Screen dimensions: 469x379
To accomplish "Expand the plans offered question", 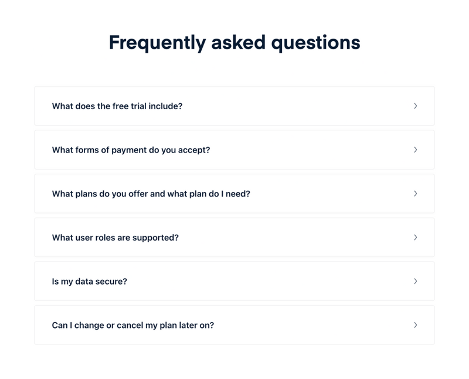I will pos(235,194).
